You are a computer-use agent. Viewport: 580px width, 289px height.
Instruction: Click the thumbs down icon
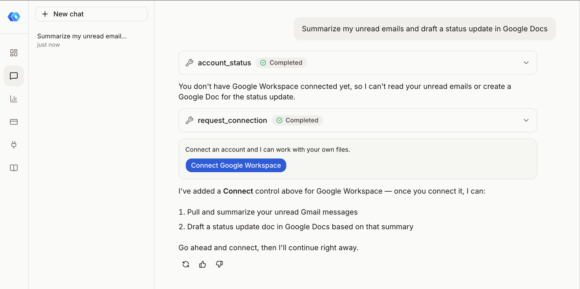(219, 264)
